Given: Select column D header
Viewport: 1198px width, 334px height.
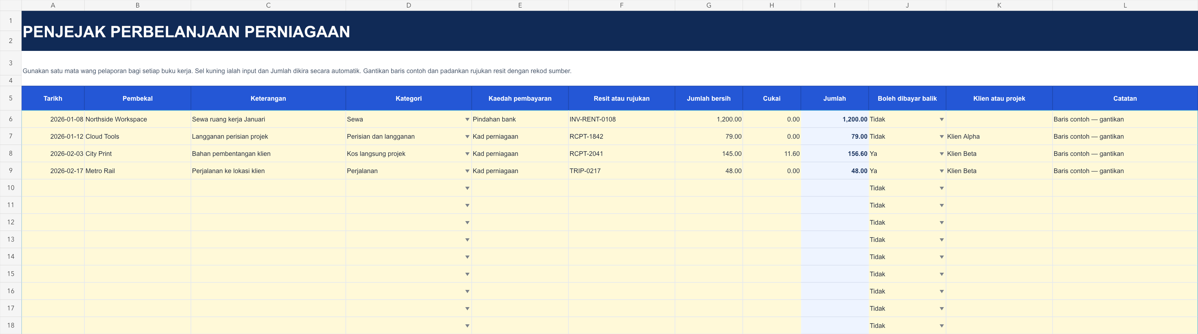Looking at the screenshot, I should [x=408, y=5].
